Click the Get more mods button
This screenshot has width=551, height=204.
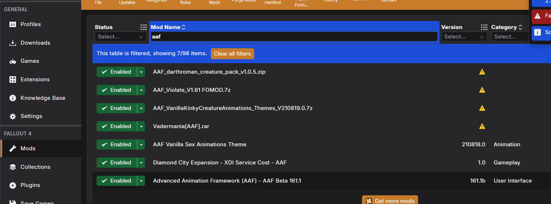click(x=390, y=200)
